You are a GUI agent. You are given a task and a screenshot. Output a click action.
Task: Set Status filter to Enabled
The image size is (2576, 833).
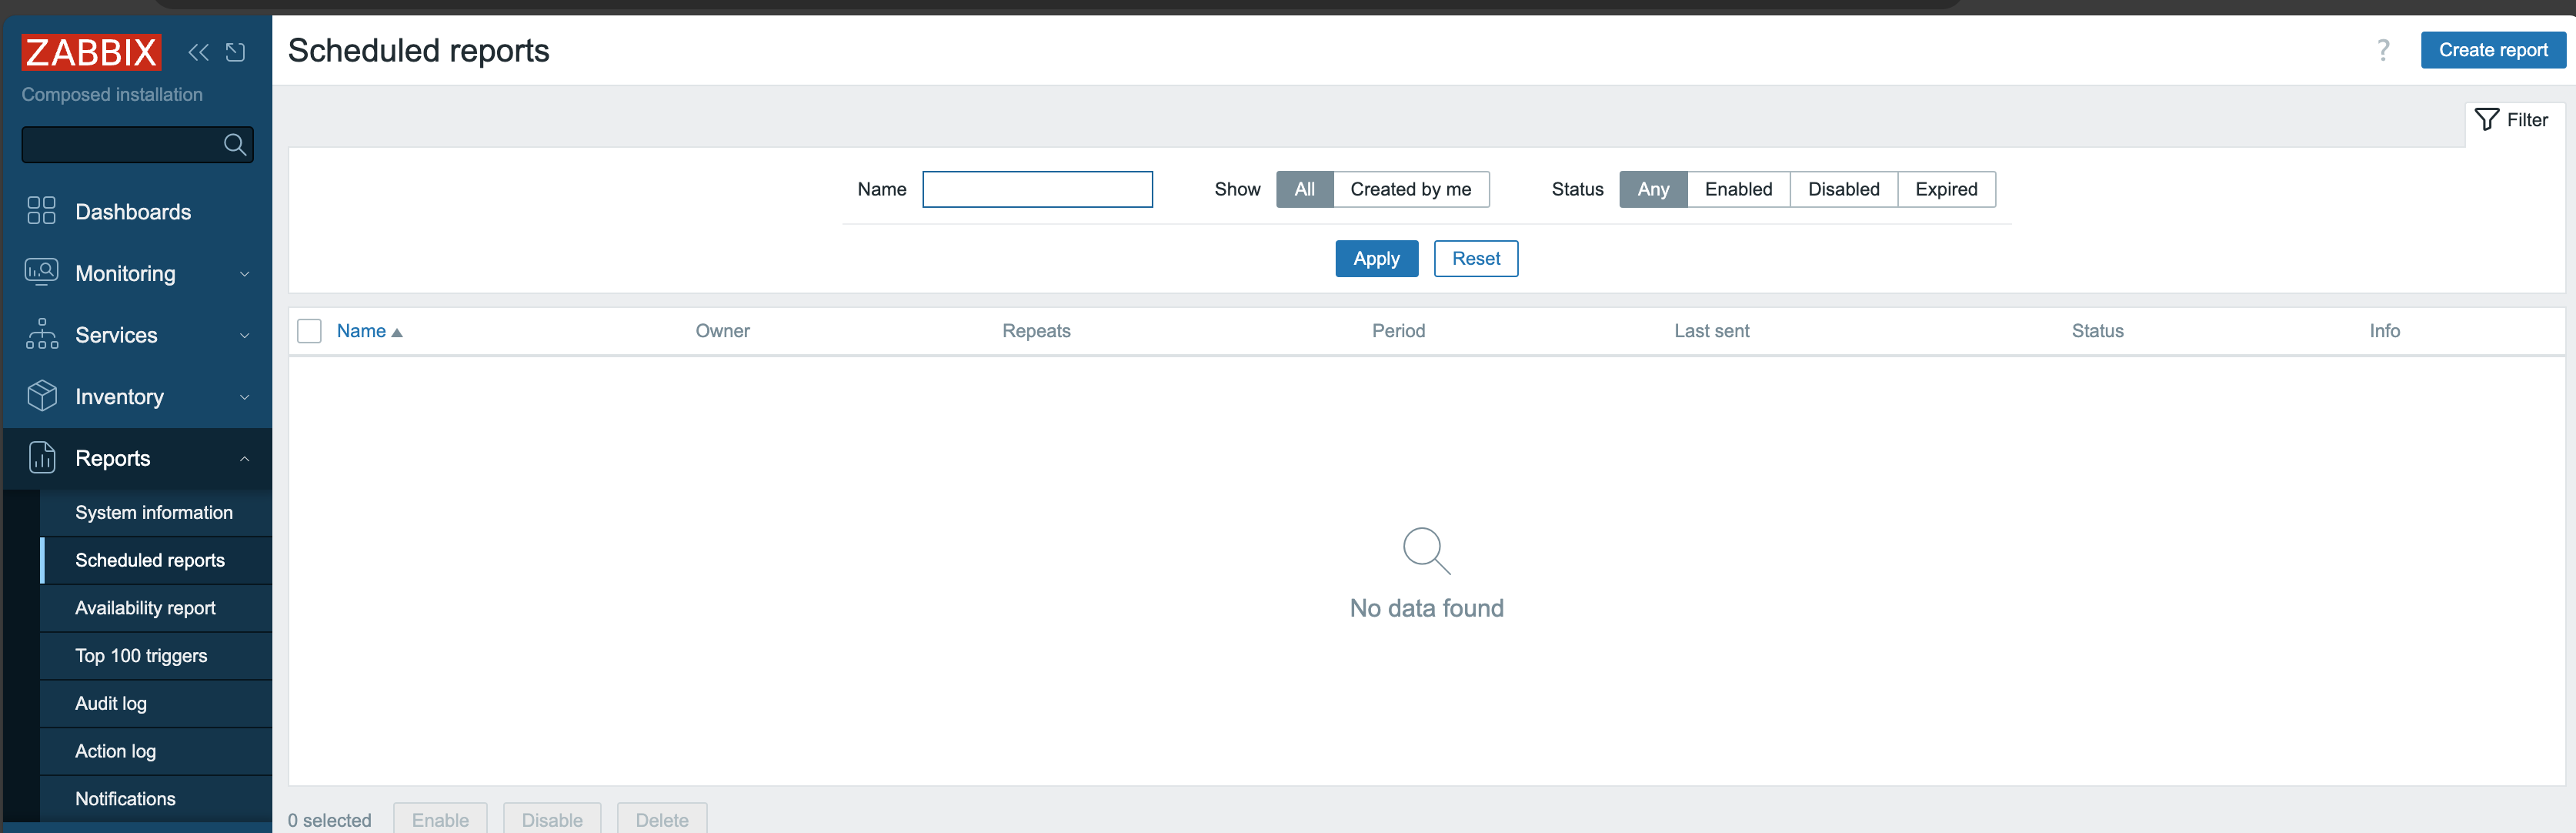coord(1737,189)
